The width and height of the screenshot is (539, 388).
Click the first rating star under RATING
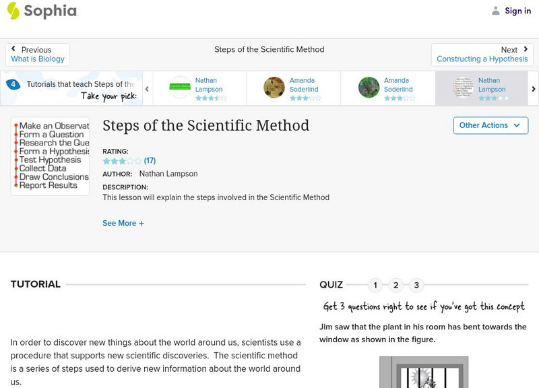click(105, 160)
